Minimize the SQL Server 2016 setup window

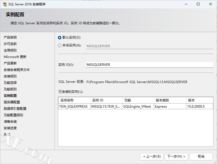pyautogui.click(x=186, y=4)
